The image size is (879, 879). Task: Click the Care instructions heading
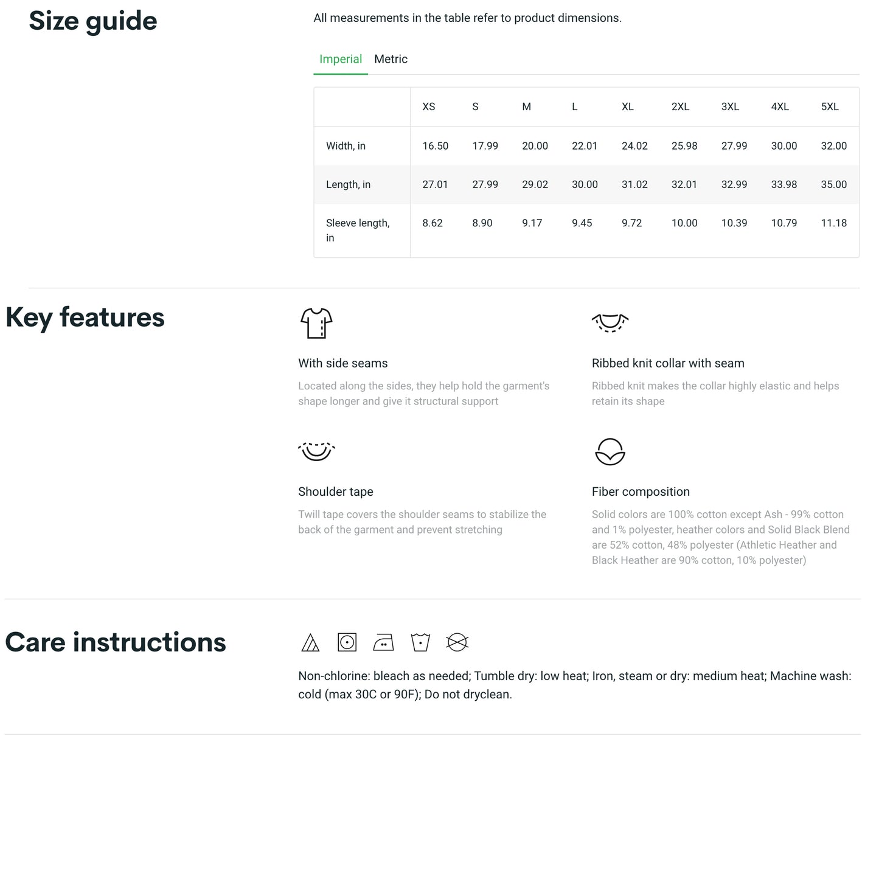116,642
